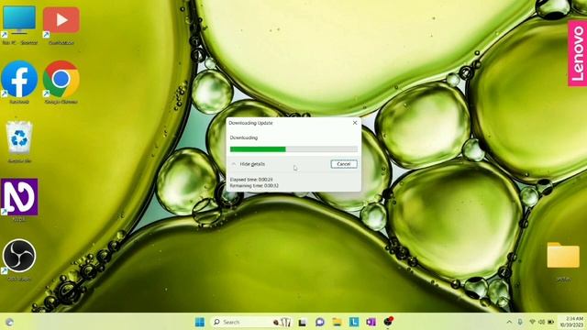Open the purple N logo desktop shortcut
This screenshot has width=587, height=330.
coord(19,200)
